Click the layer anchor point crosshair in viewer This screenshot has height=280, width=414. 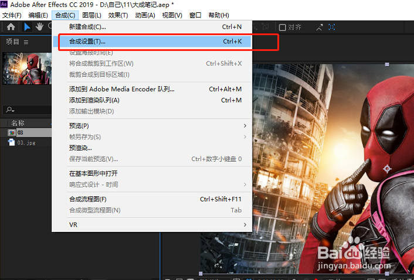point(387,169)
